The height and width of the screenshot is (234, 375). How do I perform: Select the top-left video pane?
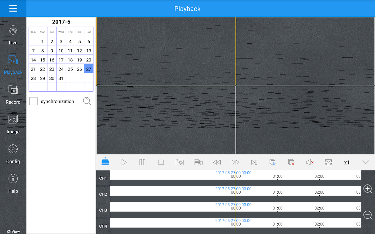point(166,51)
